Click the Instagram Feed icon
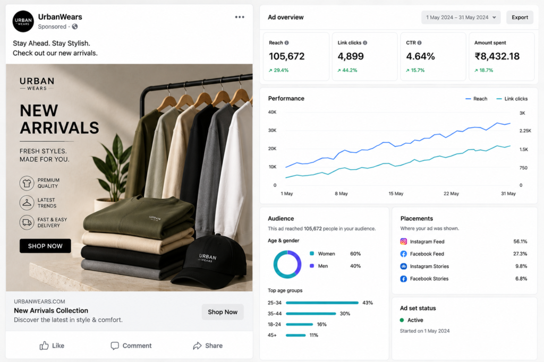 [x=404, y=242]
